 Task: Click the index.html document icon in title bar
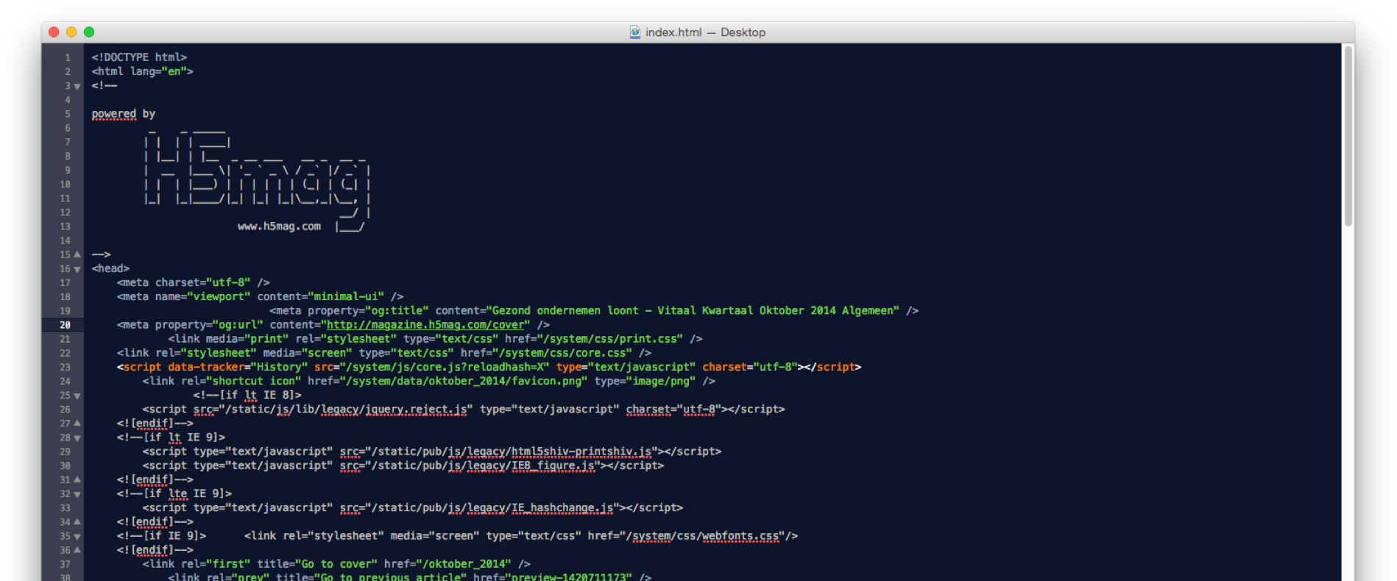[635, 32]
